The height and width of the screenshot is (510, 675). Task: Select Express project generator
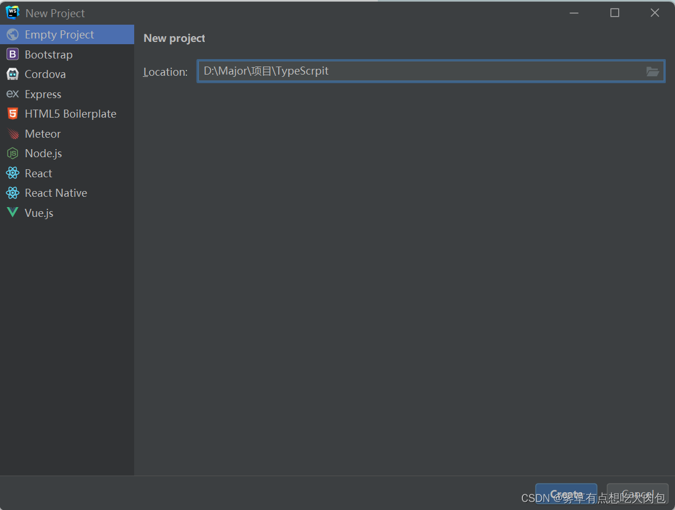coord(67,94)
